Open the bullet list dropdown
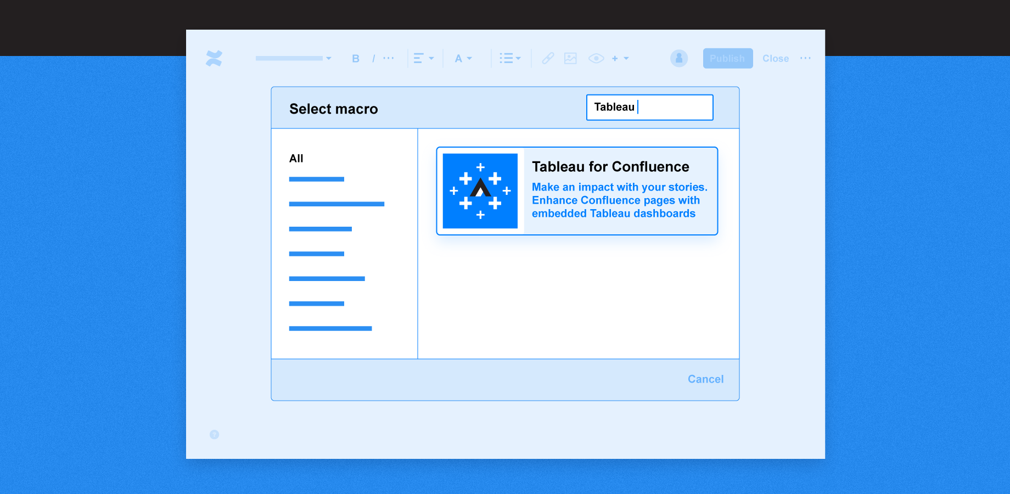 [510, 58]
